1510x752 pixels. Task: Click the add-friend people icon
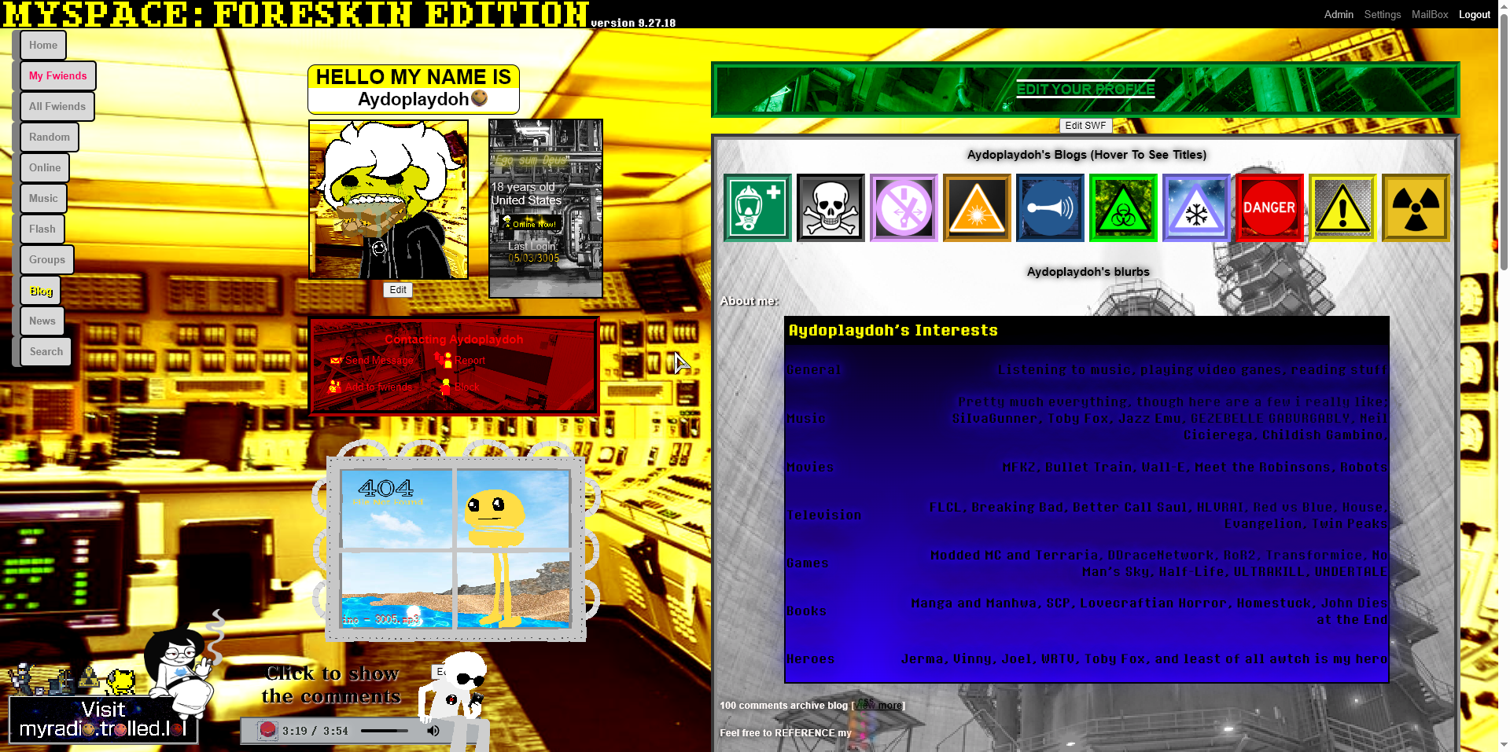coord(335,386)
